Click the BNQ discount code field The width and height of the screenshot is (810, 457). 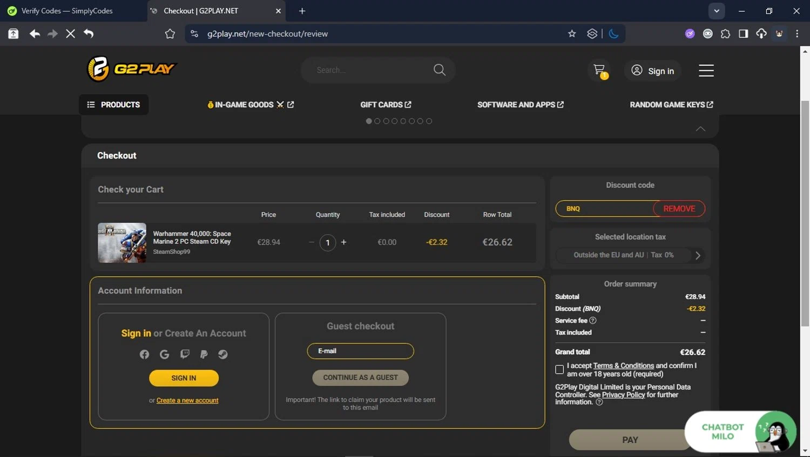coord(605,209)
